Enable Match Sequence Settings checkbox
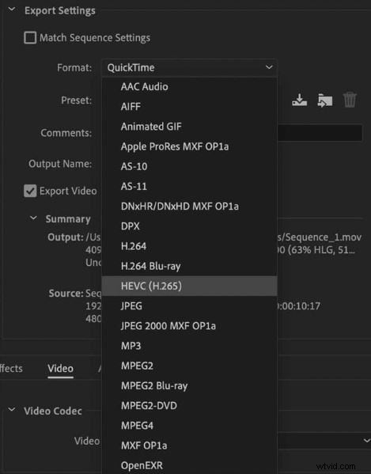This screenshot has height=474, width=371. coord(30,38)
